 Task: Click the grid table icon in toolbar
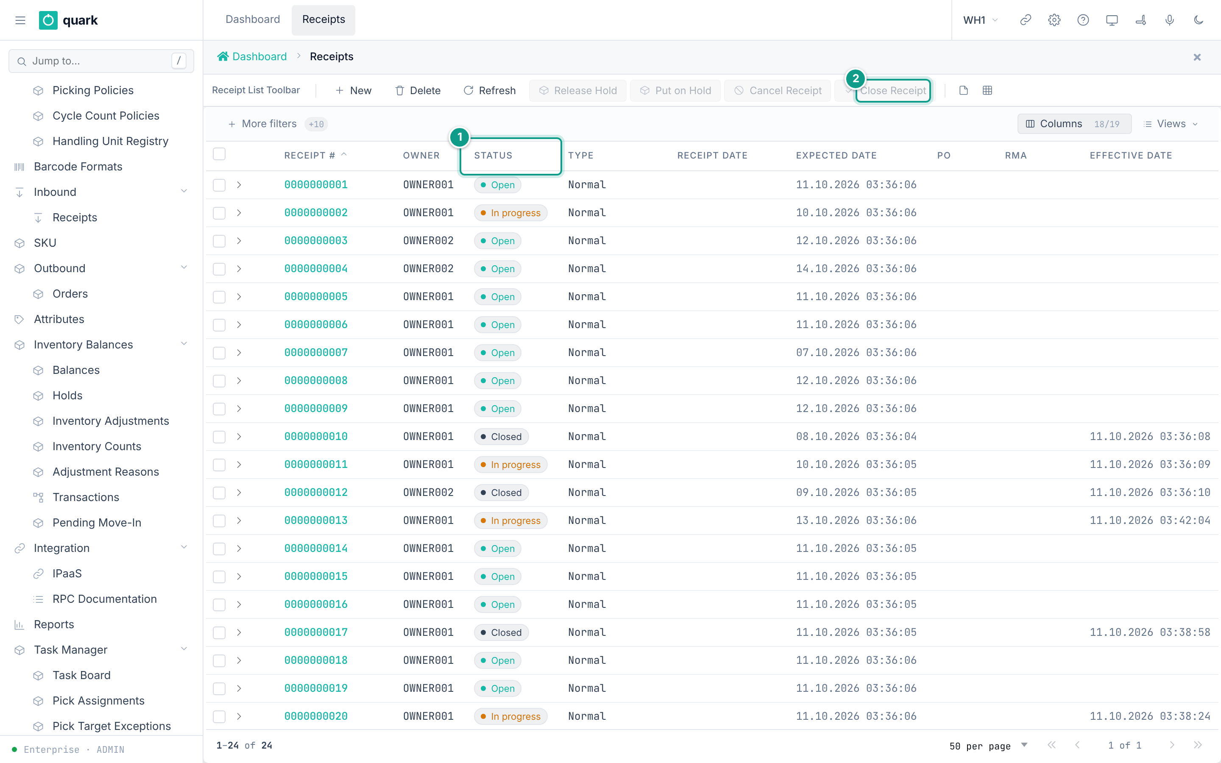(987, 90)
